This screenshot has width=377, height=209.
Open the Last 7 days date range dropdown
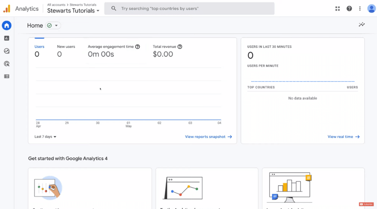tap(45, 136)
